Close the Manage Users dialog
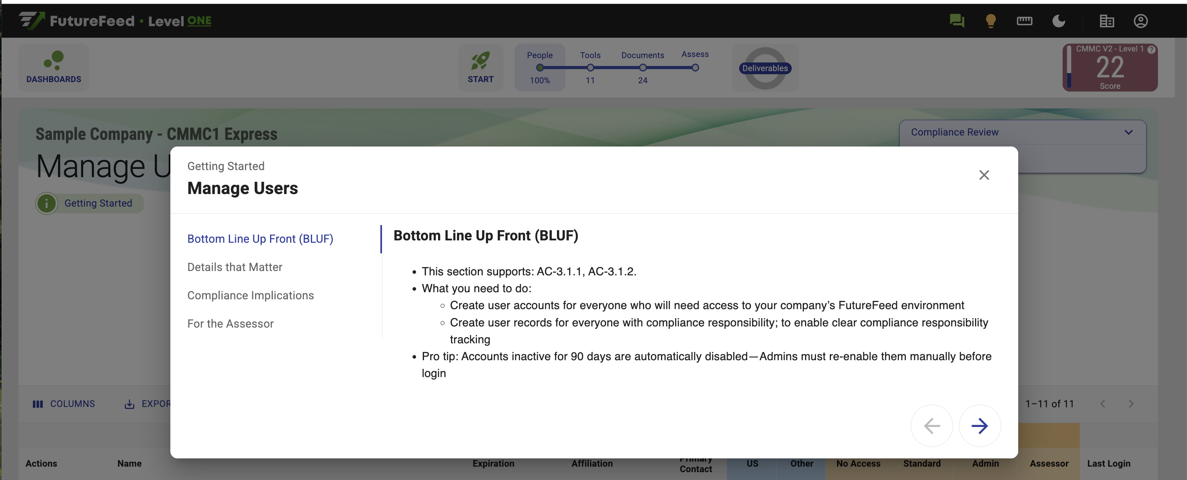Image resolution: width=1187 pixels, height=480 pixels. 984,175
